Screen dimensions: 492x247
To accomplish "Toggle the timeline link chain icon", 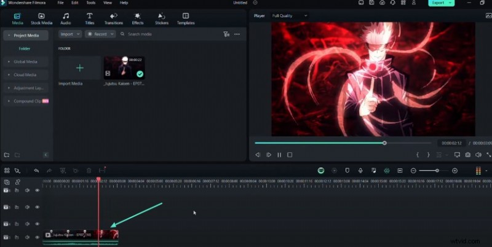I will click(x=18, y=182).
